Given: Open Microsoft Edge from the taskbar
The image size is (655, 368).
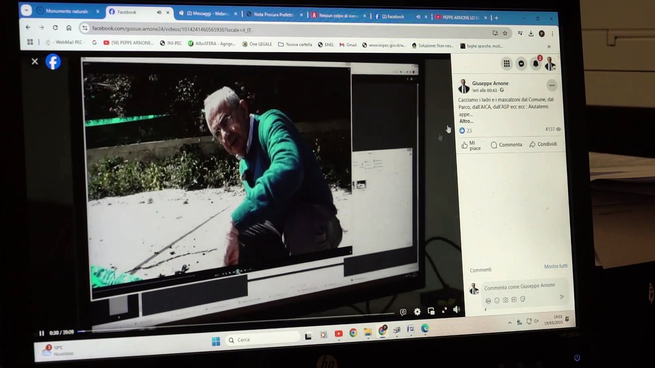Looking at the screenshot, I should 425,329.
